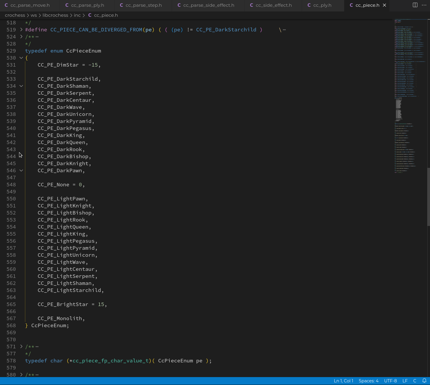
Task: Switch to the cc_parse_side_effect.h tab
Action: 208,5
